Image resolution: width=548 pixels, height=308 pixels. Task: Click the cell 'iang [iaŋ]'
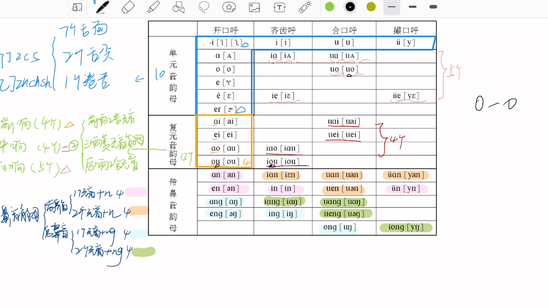pyautogui.click(x=283, y=202)
